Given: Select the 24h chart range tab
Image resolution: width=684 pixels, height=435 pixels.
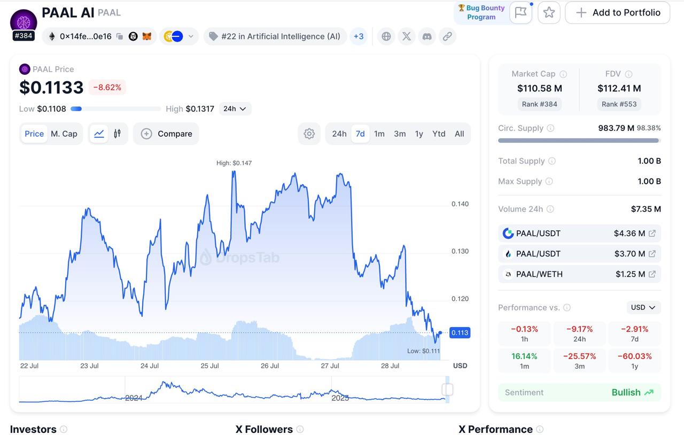Looking at the screenshot, I should pos(339,134).
